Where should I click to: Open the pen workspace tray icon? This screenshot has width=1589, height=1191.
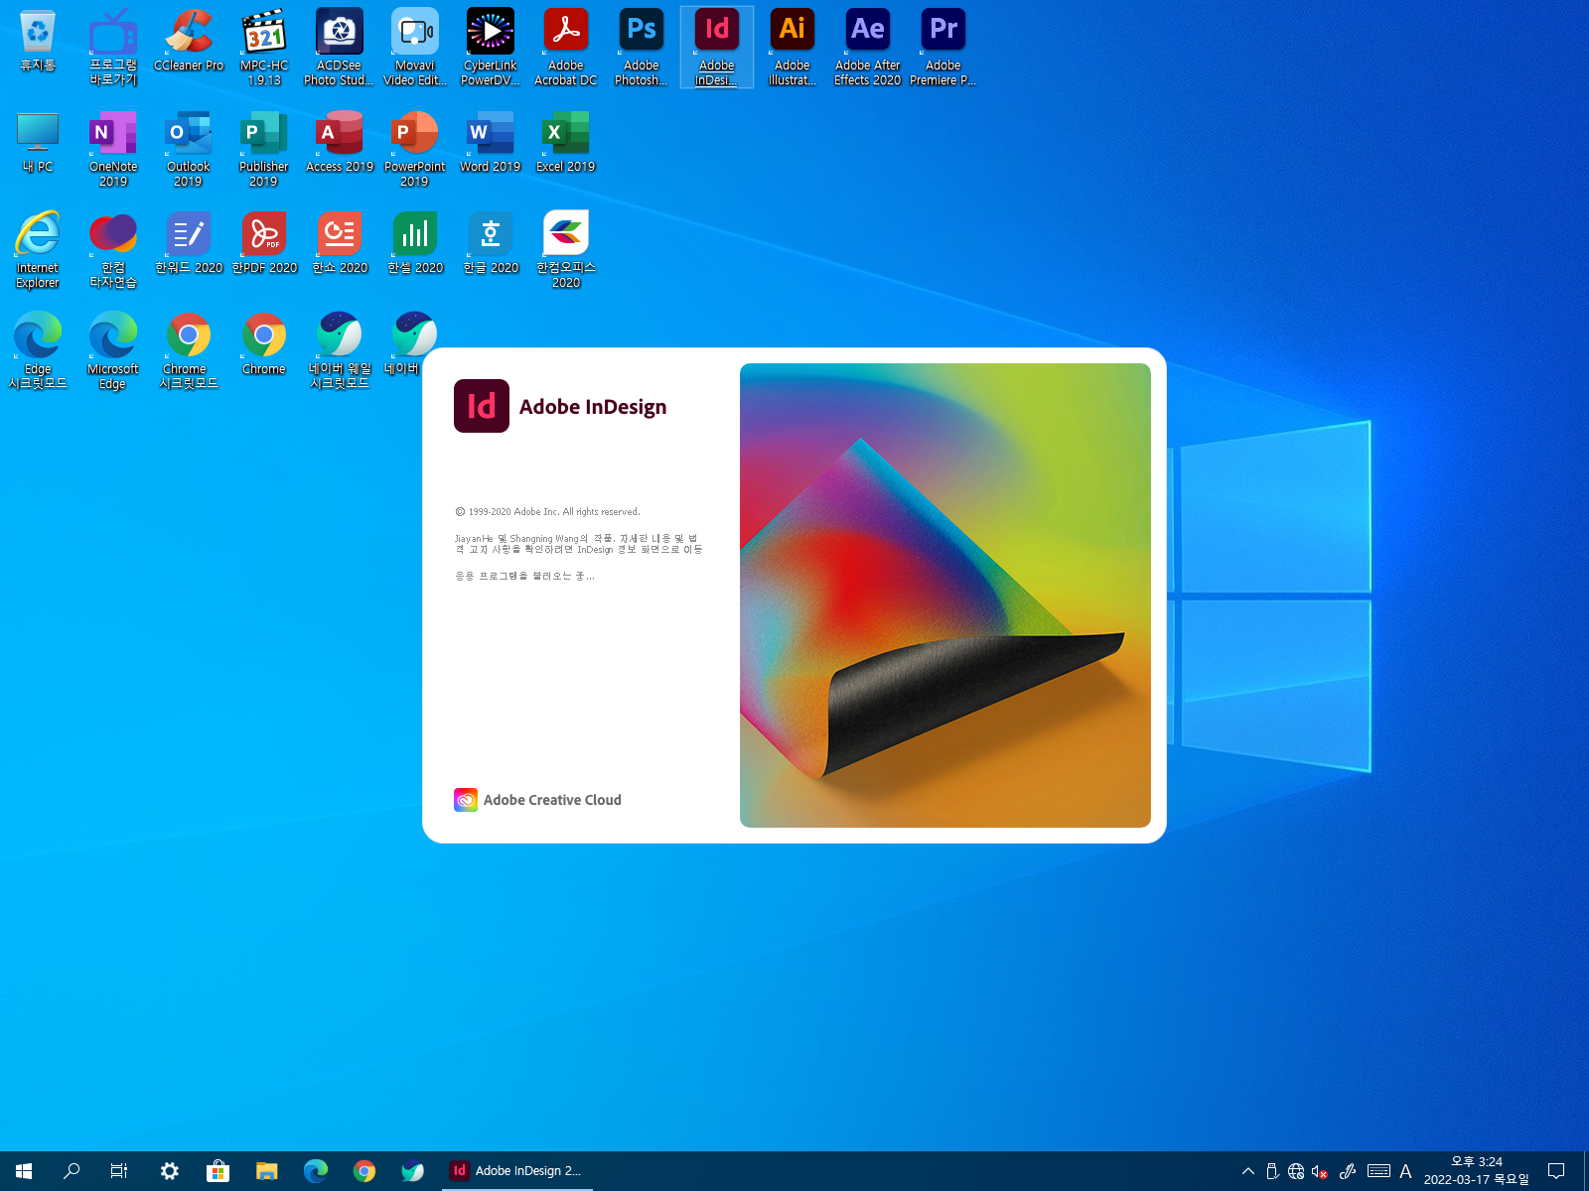(x=1348, y=1171)
